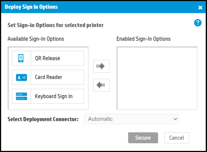207x152 pixels.
Task: Remove enabled option with left arrow
Action: (101, 85)
